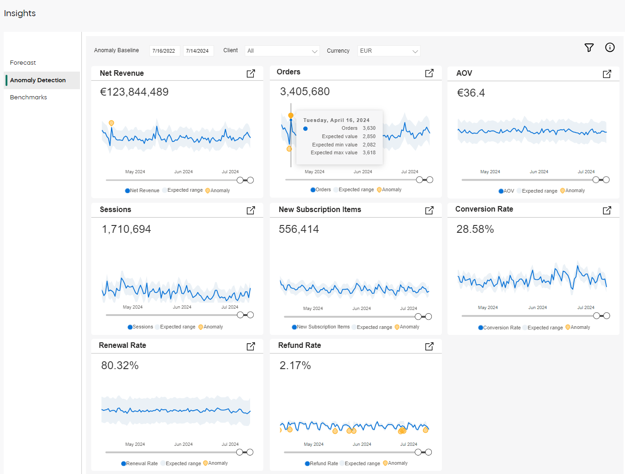Expand the Orders chart
Screen dimensions: 625x474
coord(429,73)
